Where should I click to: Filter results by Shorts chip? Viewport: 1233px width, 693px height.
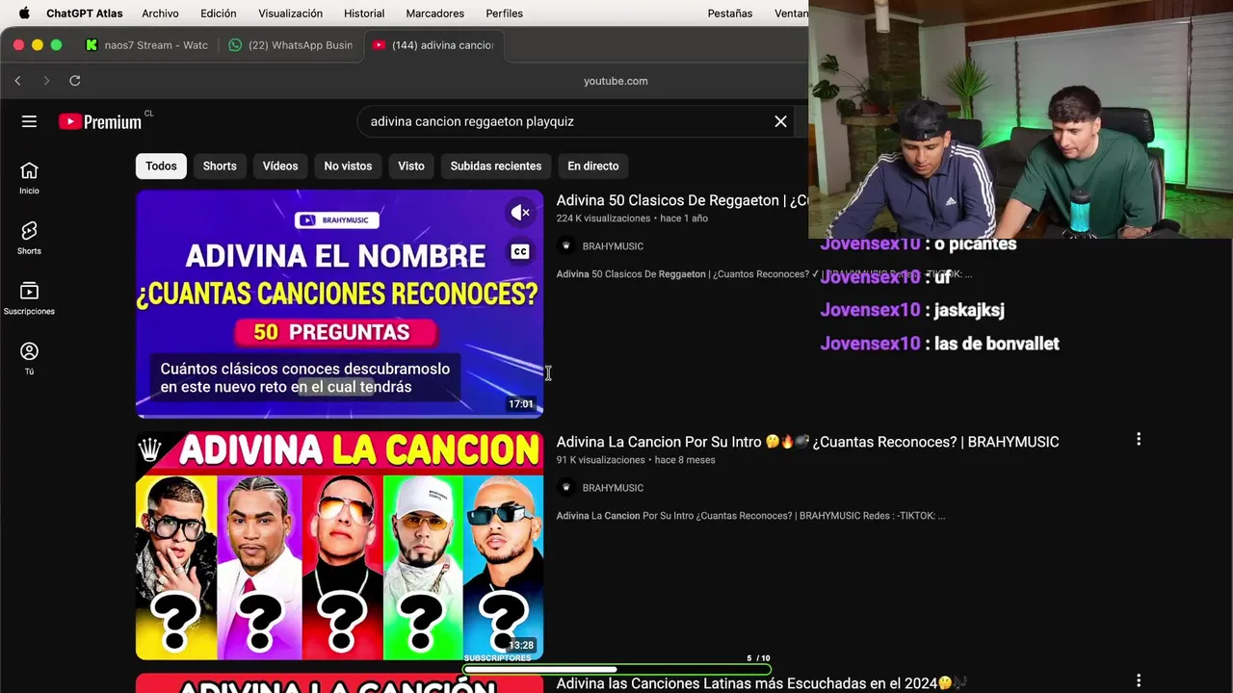point(220,166)
